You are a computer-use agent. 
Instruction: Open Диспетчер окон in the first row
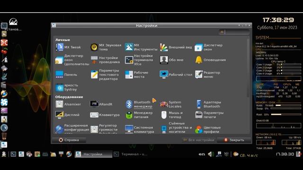(209, 47)
